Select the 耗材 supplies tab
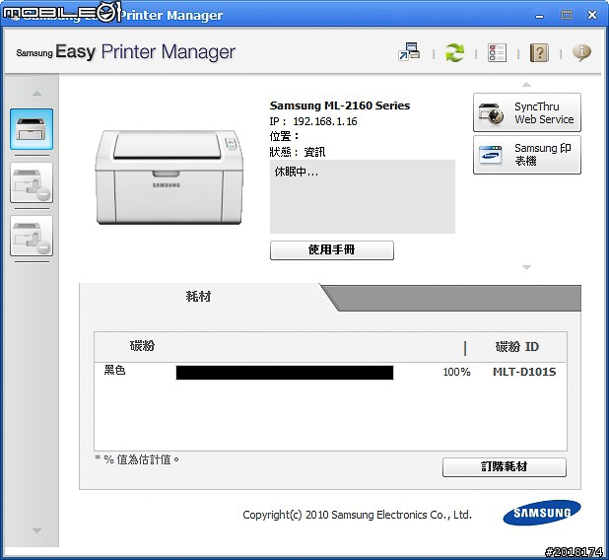Image resolution: width=609 pixels, height=560 pixels. point(199,297)
